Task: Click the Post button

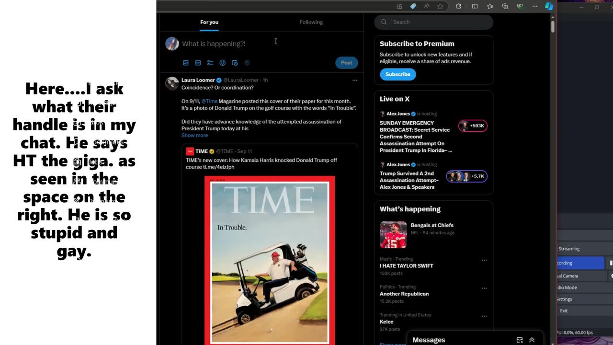Action: (x=346, y=63)
